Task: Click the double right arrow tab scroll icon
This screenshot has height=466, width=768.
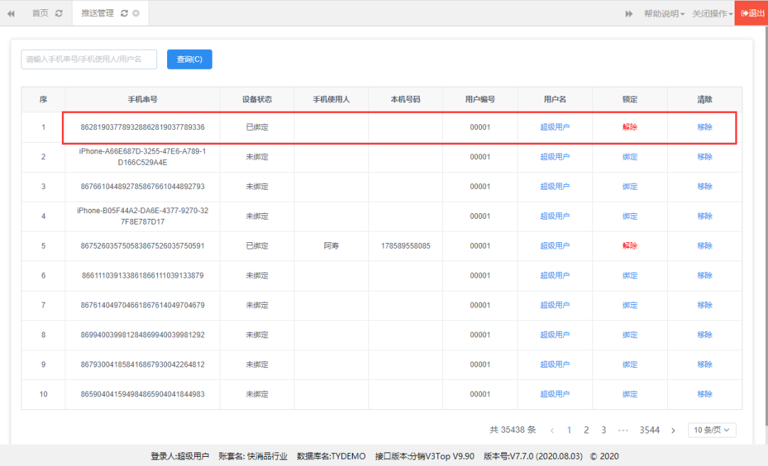Action: [x=629, y=13]
